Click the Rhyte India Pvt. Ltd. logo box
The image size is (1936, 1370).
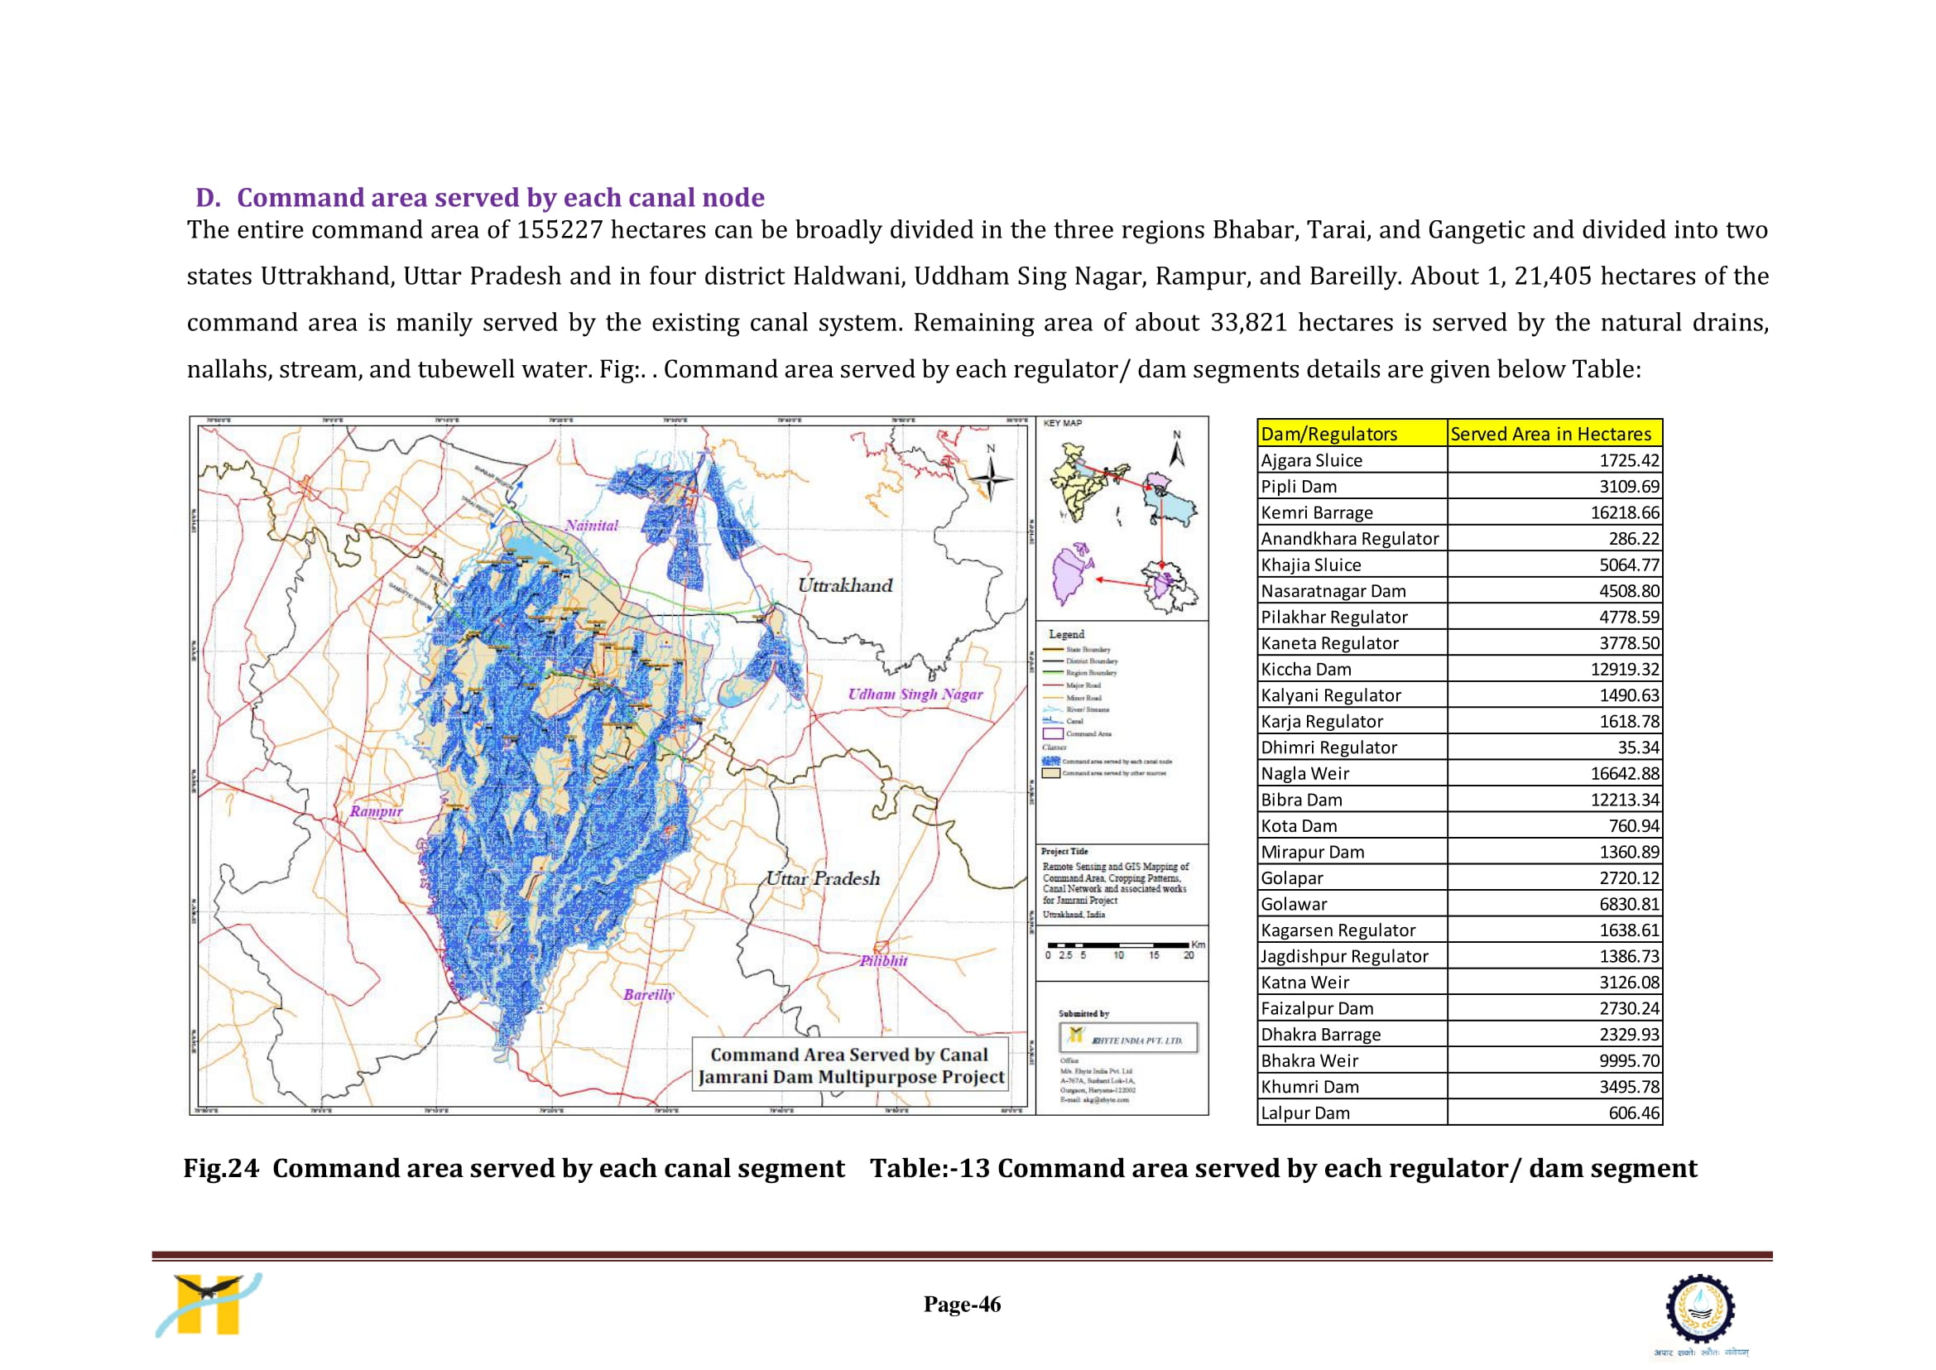(1128, 1037)
